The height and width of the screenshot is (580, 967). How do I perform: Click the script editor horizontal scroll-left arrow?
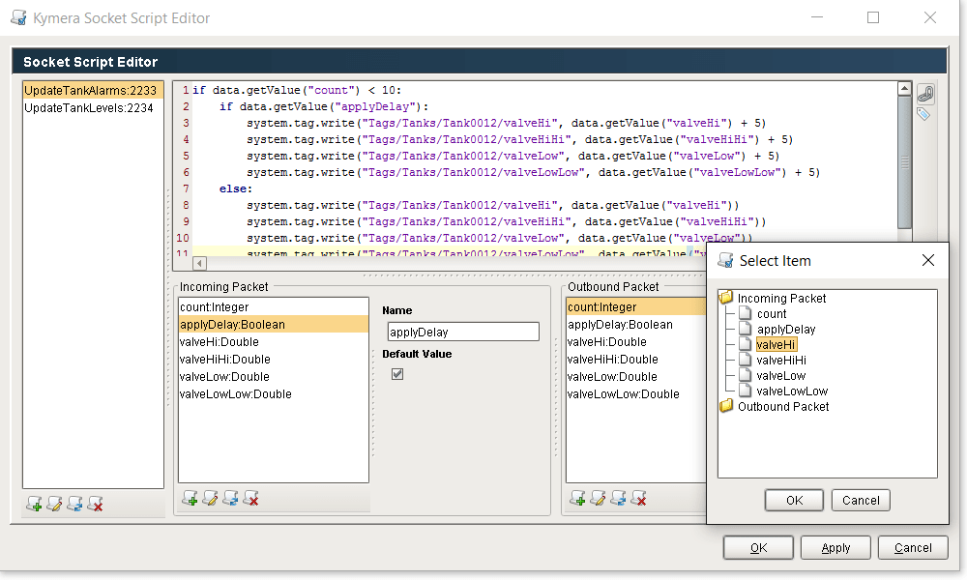click(199, 263)
